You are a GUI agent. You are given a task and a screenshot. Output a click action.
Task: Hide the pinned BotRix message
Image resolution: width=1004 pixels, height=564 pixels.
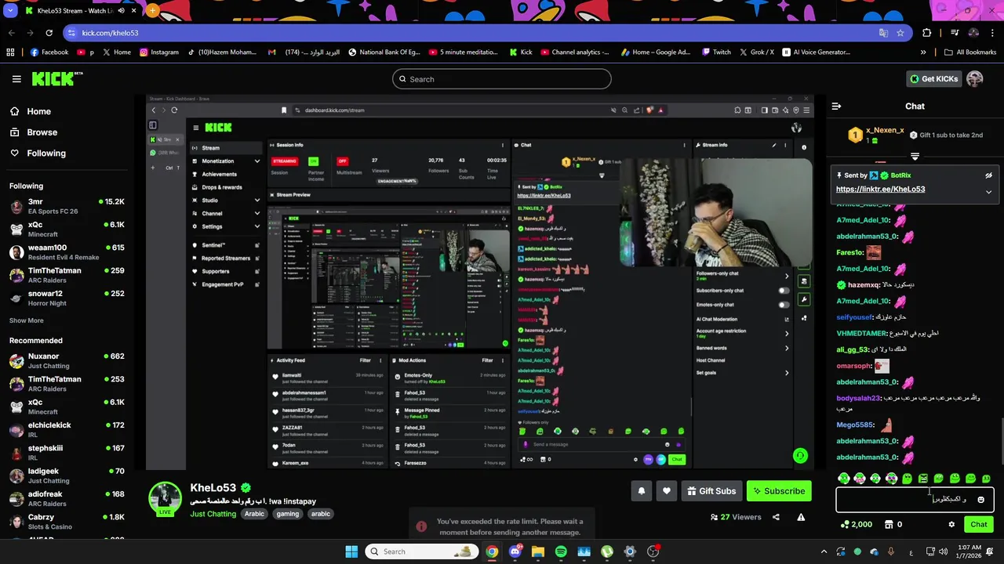tap(988, 175)
